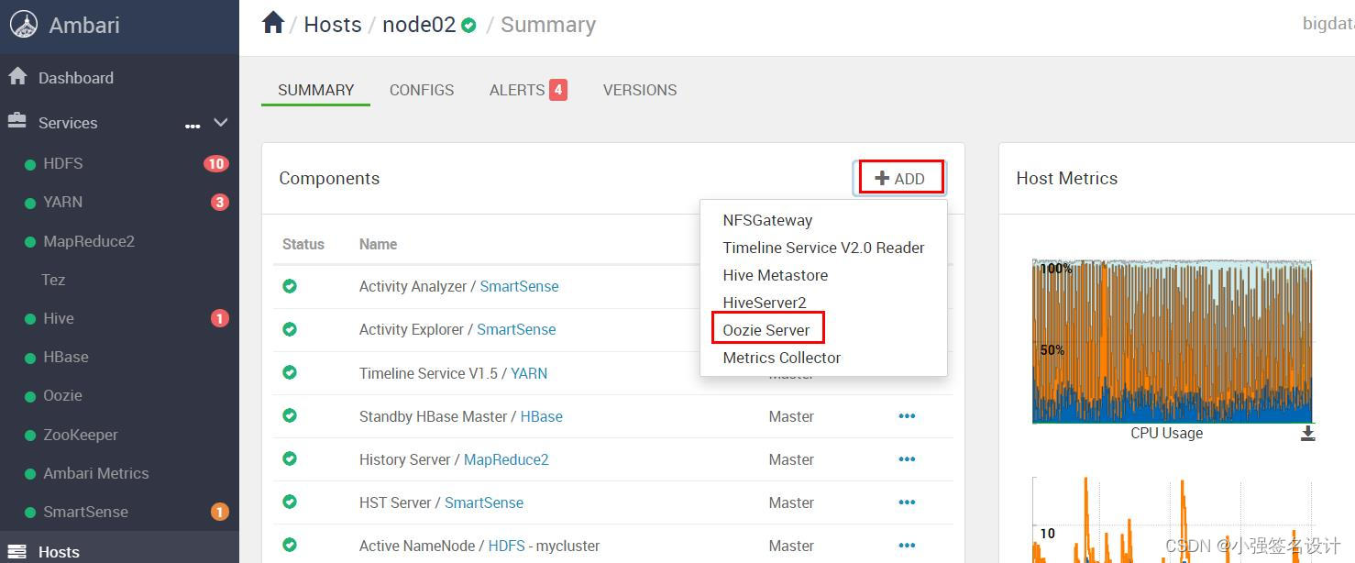The image size is (1355, 563).
Task: Click the Hosts item in sidebar
Action: [59, 552]
